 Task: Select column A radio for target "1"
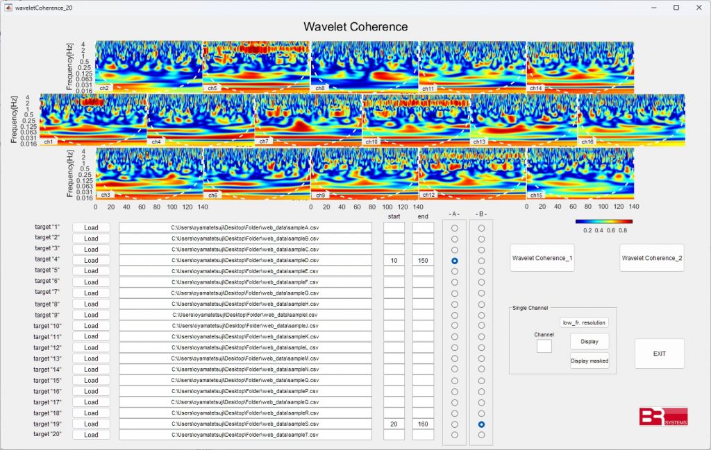point(455,227)
